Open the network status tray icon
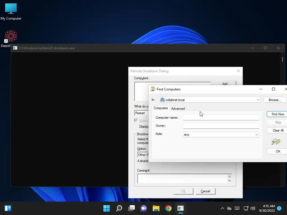Viewport: 287px width, 215px height. 246,208
